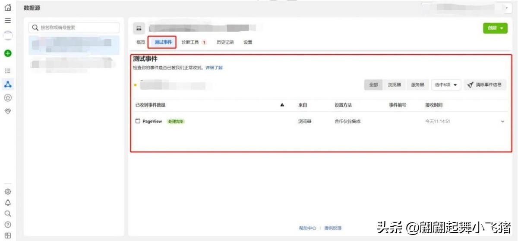Switch to the 测试事件 tab
This screenshot has height=241, width=518.
coord(163,42)
